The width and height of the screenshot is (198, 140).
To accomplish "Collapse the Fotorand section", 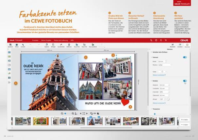I will coord(151,57).
